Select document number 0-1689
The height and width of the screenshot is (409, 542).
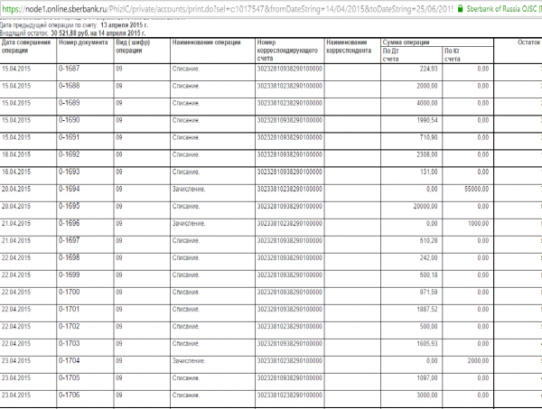[x=70, y=103]
